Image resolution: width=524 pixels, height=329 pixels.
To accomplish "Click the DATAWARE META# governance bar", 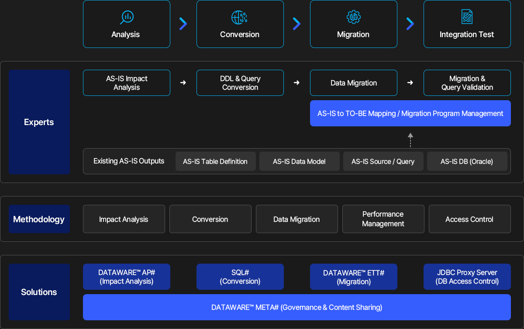I will (x=297, y=307).
